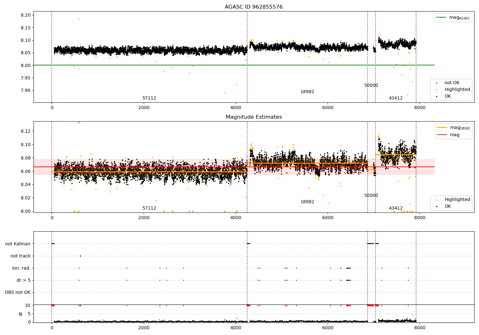479x335 pixels.
Task: Click the "OBS not OK" axis label
Action: (18, 293)
